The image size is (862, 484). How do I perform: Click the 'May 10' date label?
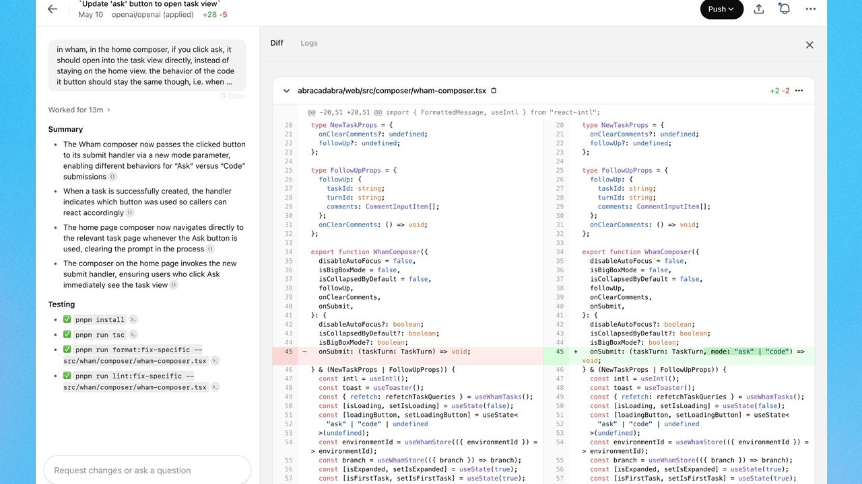click(91, 14)
